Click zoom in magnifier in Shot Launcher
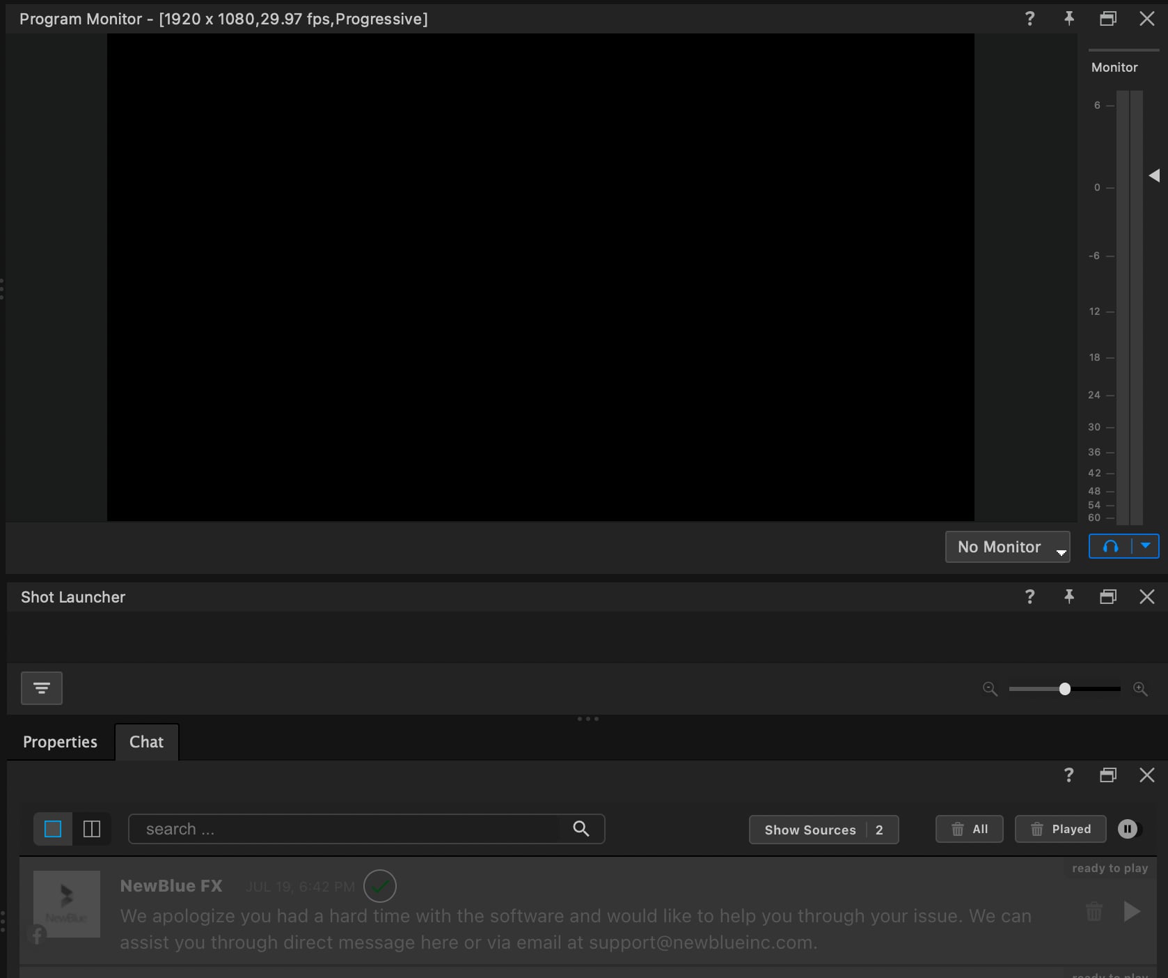The image size is (1168, 978). pyautogui.click(x=1140, y=689)
